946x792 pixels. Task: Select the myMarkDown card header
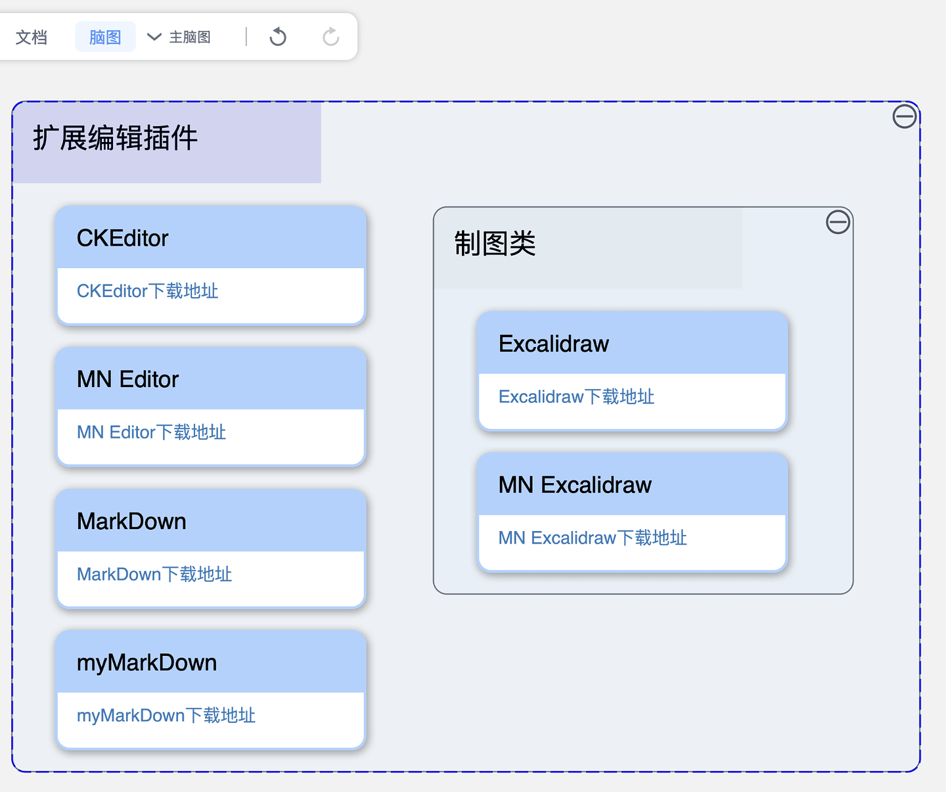click(x=211, y=663)
